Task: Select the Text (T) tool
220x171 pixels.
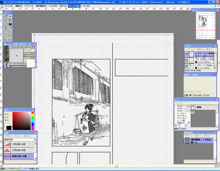Action: tap(6, 28)
